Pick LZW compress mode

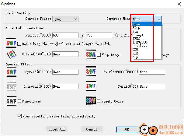pos(147,50)
